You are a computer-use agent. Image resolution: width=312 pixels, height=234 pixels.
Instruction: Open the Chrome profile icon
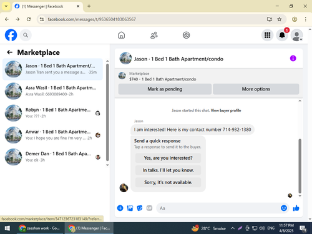[x=295, y=19]
